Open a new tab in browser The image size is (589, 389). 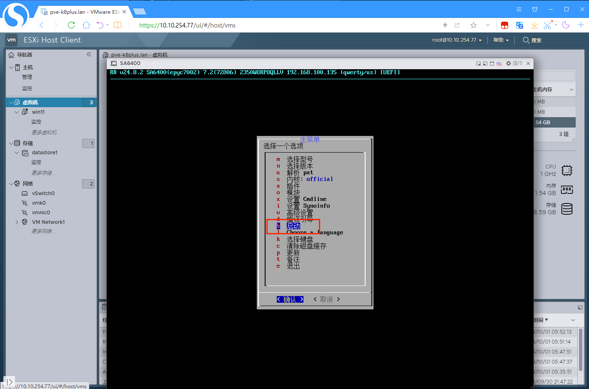(x=139, y=11)
